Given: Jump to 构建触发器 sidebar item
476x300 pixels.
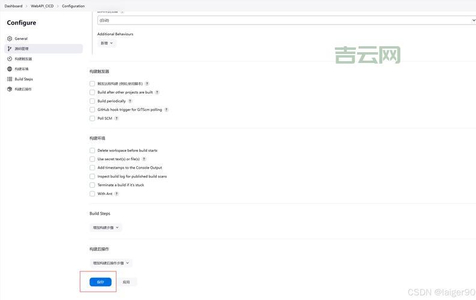Looking at the screenshot, I should click(43, 59).
